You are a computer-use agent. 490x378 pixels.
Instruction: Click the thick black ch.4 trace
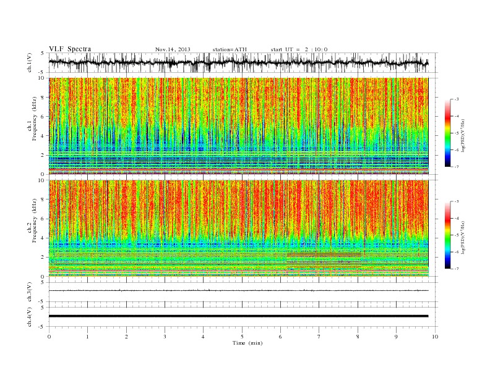pos(238,316)
